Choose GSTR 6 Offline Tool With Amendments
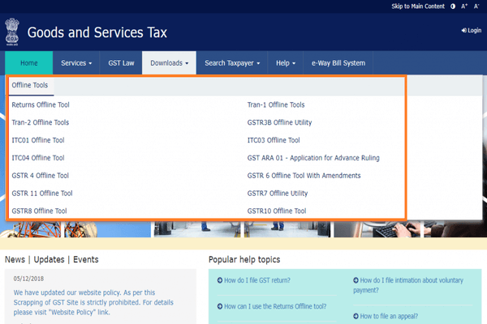The height and width of the screenshot is (324, 487). tap(304, 176)
